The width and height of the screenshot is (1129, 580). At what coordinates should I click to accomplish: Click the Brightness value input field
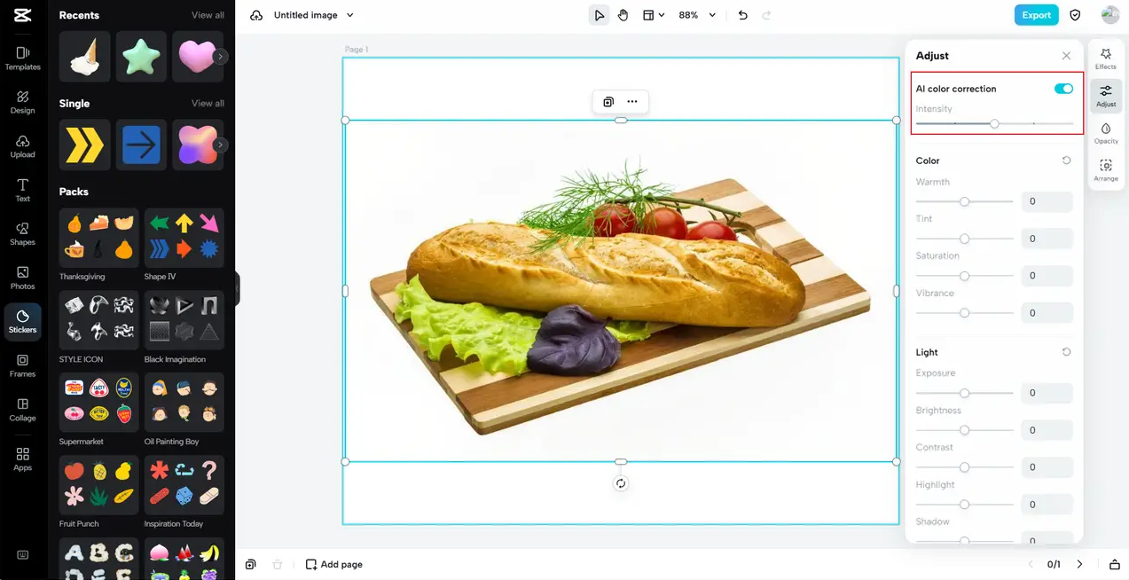(x=1047, y=430)
